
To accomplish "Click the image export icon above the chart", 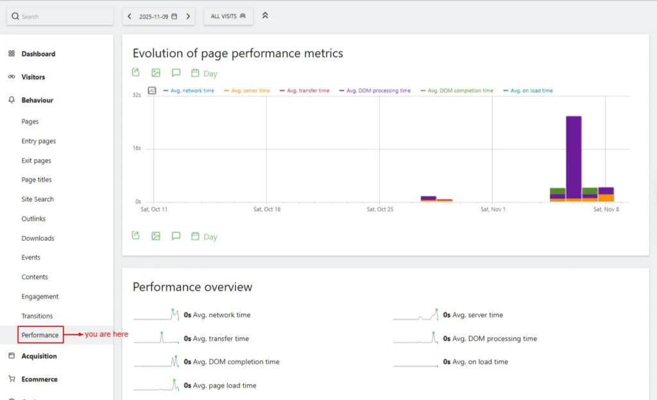I will [156, 73].
